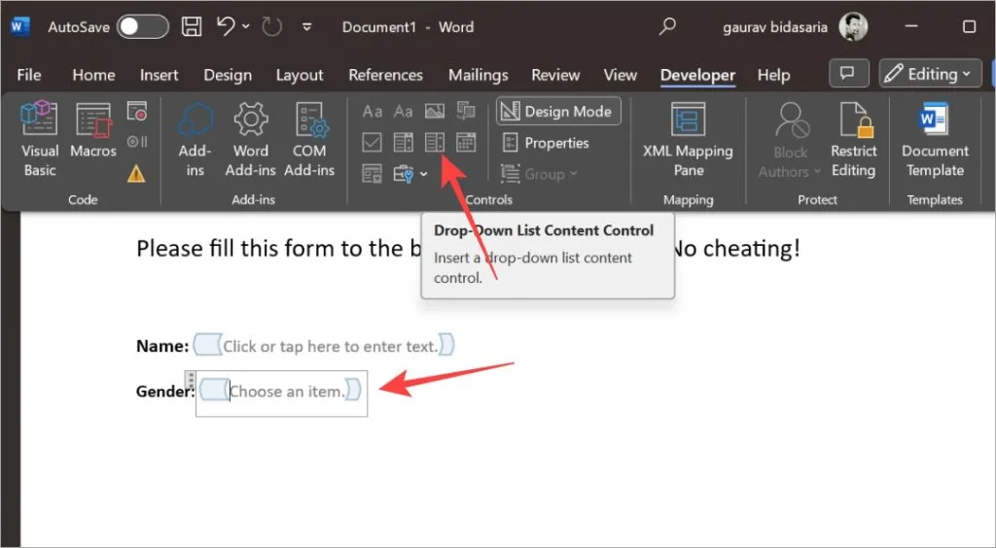Screen dimensions: 996x548
Task: Click account name gaurav bidasaria
Action: point(775,27)
